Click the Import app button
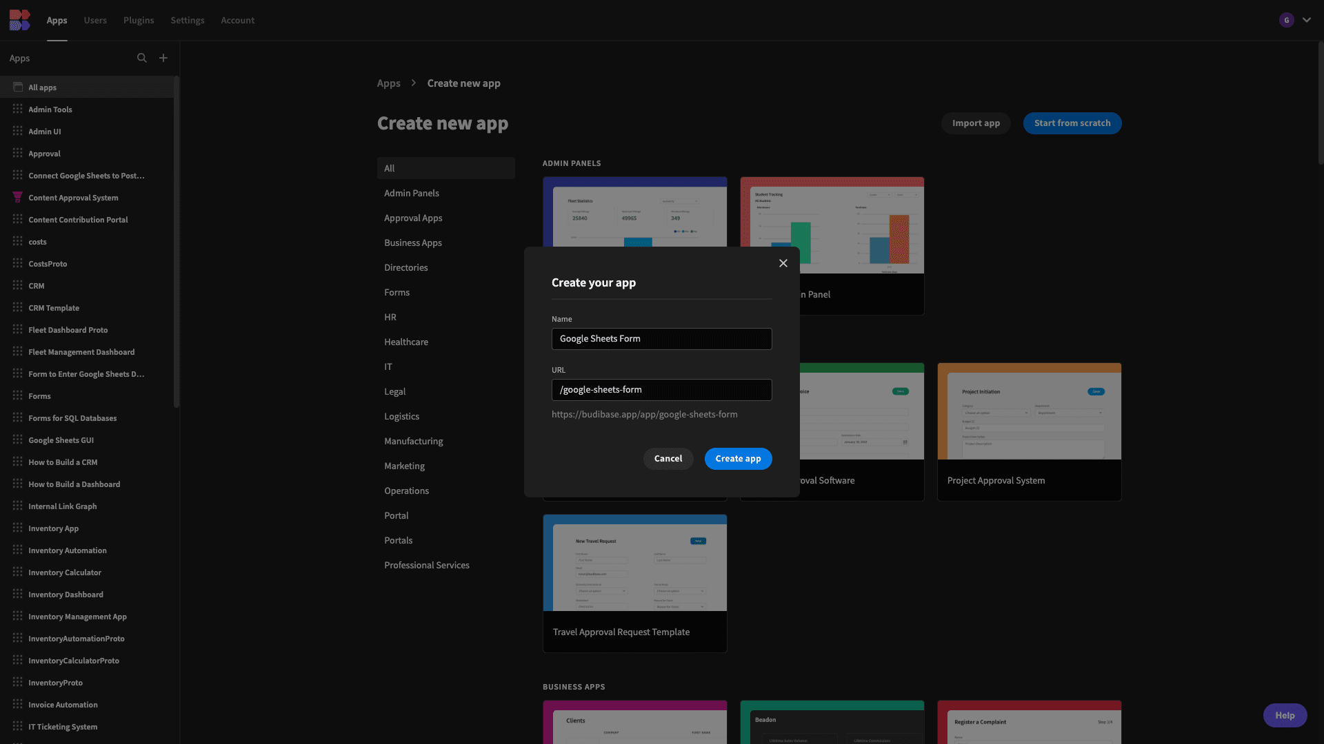The image size is (1324, 744). 976,123
